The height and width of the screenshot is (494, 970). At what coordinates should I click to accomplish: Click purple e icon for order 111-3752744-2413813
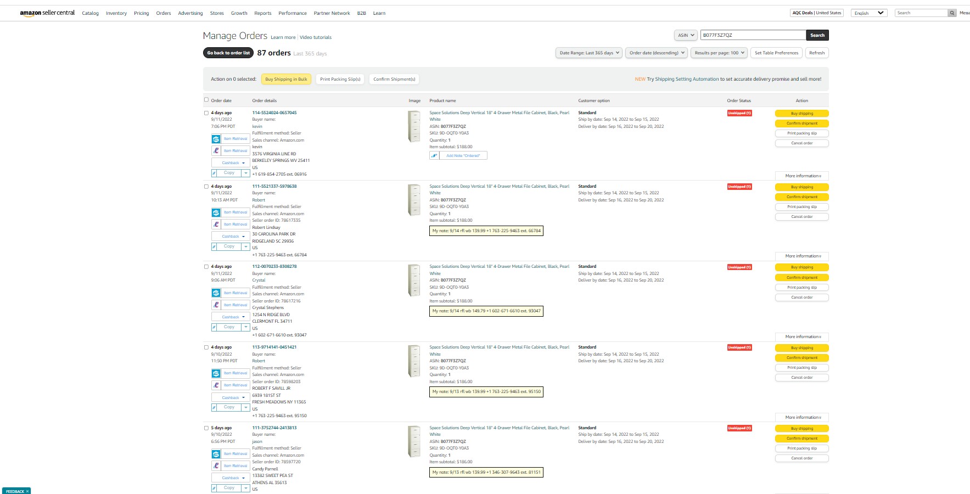(216, 466)
